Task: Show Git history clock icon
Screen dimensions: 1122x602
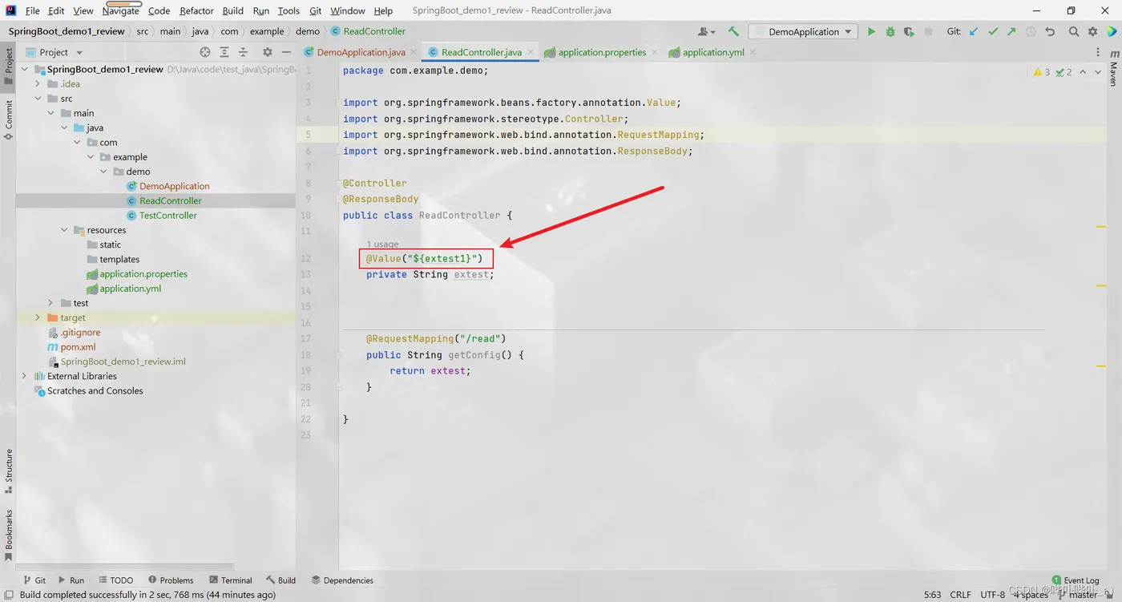Action: pos(1031,31)
